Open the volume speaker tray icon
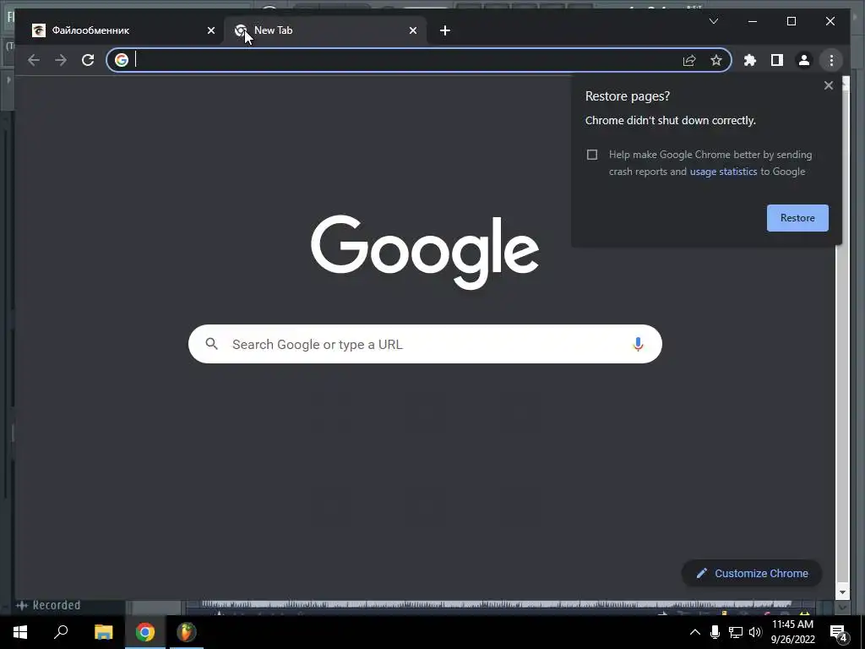 coord(755,632)
